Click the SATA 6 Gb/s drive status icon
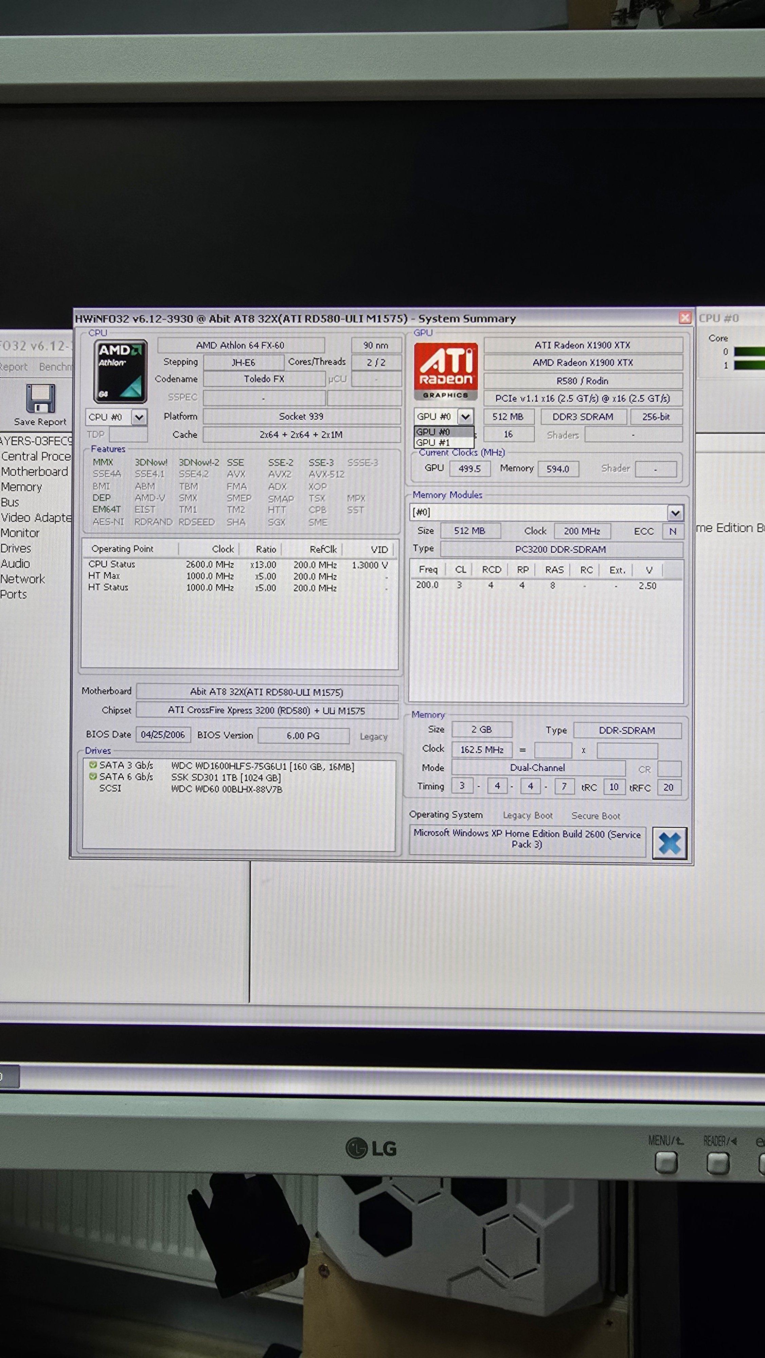Image resolution: width=765 pixels, height=1358 pixels. point(93,776)
